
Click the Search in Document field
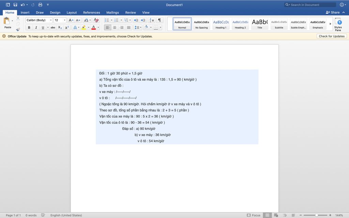pos(310,5)
